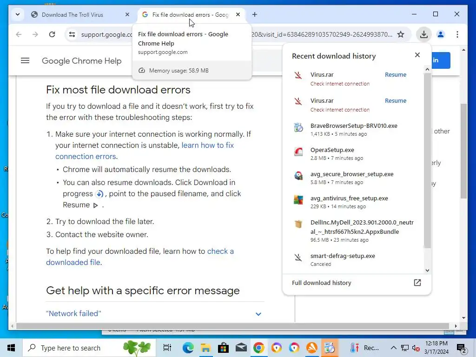Click the OperaSetup.exe file icon
Screen dimensions: 476x357
coord(298,152)
